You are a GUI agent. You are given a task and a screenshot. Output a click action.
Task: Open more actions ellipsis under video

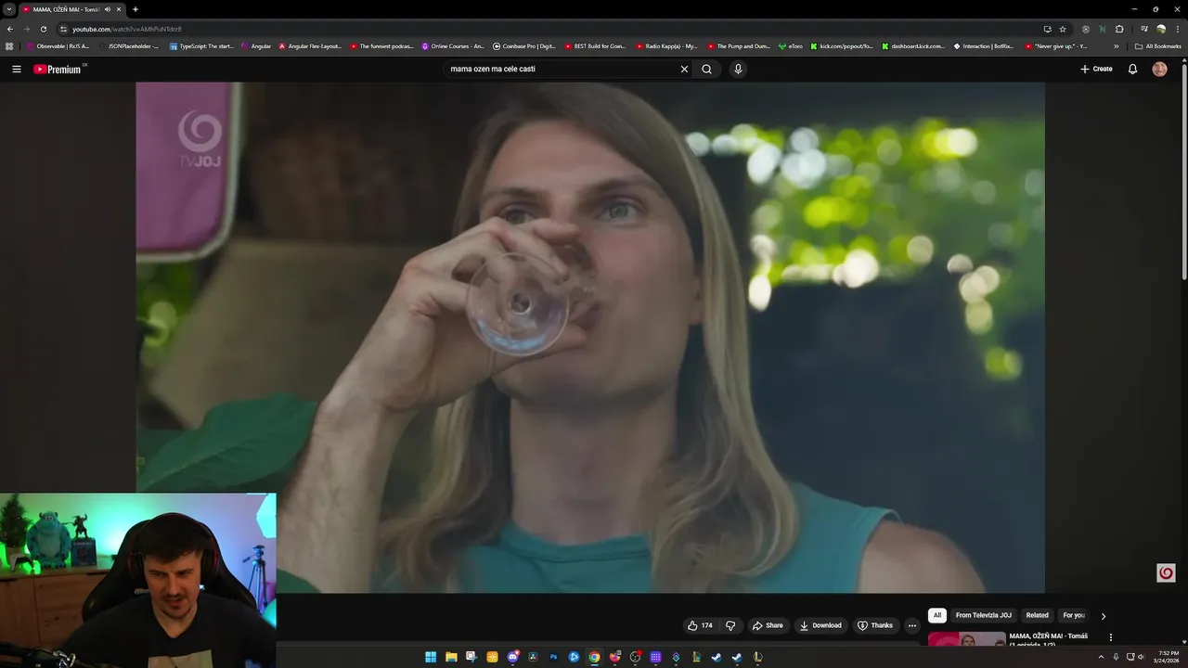pos(912,625)
